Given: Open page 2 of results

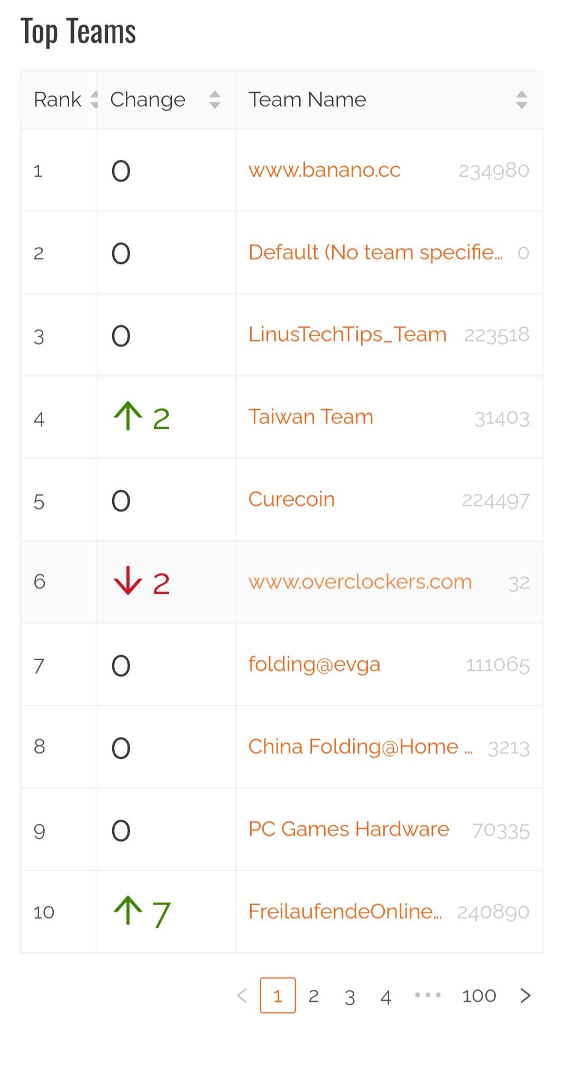Looking at the screenshot, I should [x=314, y=996].
